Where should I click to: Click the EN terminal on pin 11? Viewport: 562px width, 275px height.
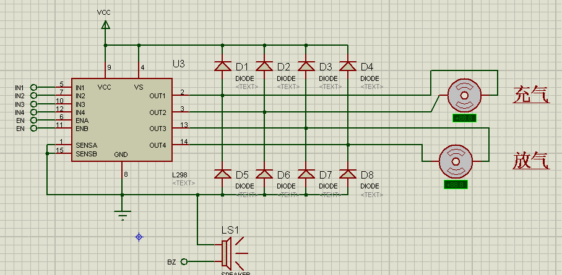click(33, 128)
